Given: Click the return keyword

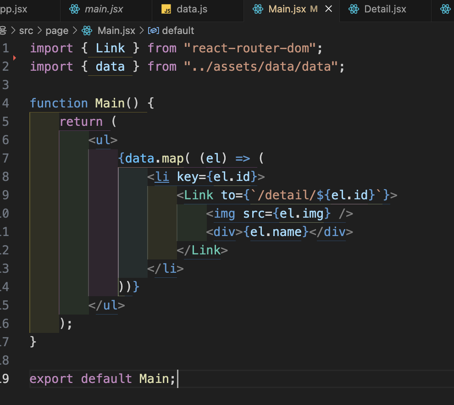Looking at the screenshot, I should coord(81,122).
